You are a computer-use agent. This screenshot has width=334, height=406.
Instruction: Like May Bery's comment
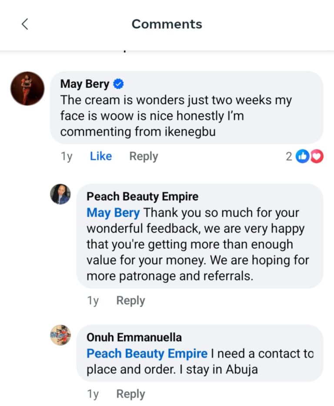(x=100, y=156)
